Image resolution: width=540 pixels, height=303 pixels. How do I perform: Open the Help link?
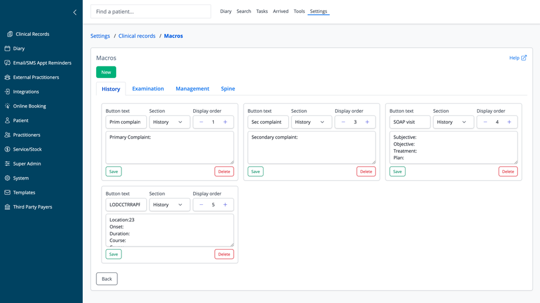click(x=518, y=58)
